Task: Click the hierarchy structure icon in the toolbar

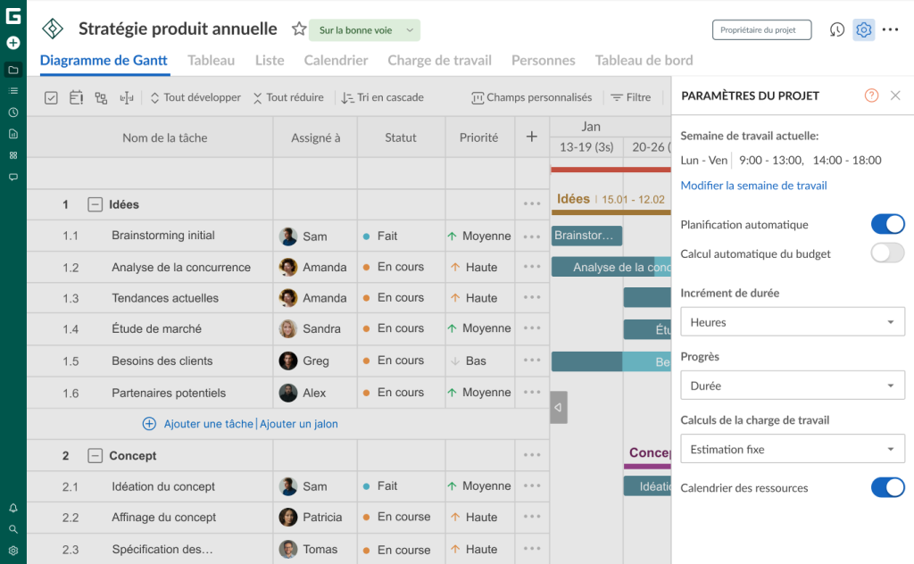Action: pyautogui.click(x=101, y=98)
